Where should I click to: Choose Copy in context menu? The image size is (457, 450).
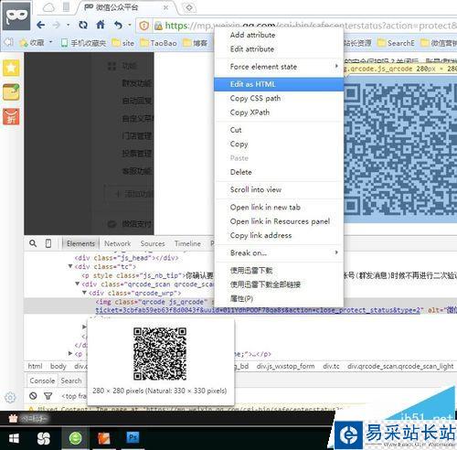point(279,144)
